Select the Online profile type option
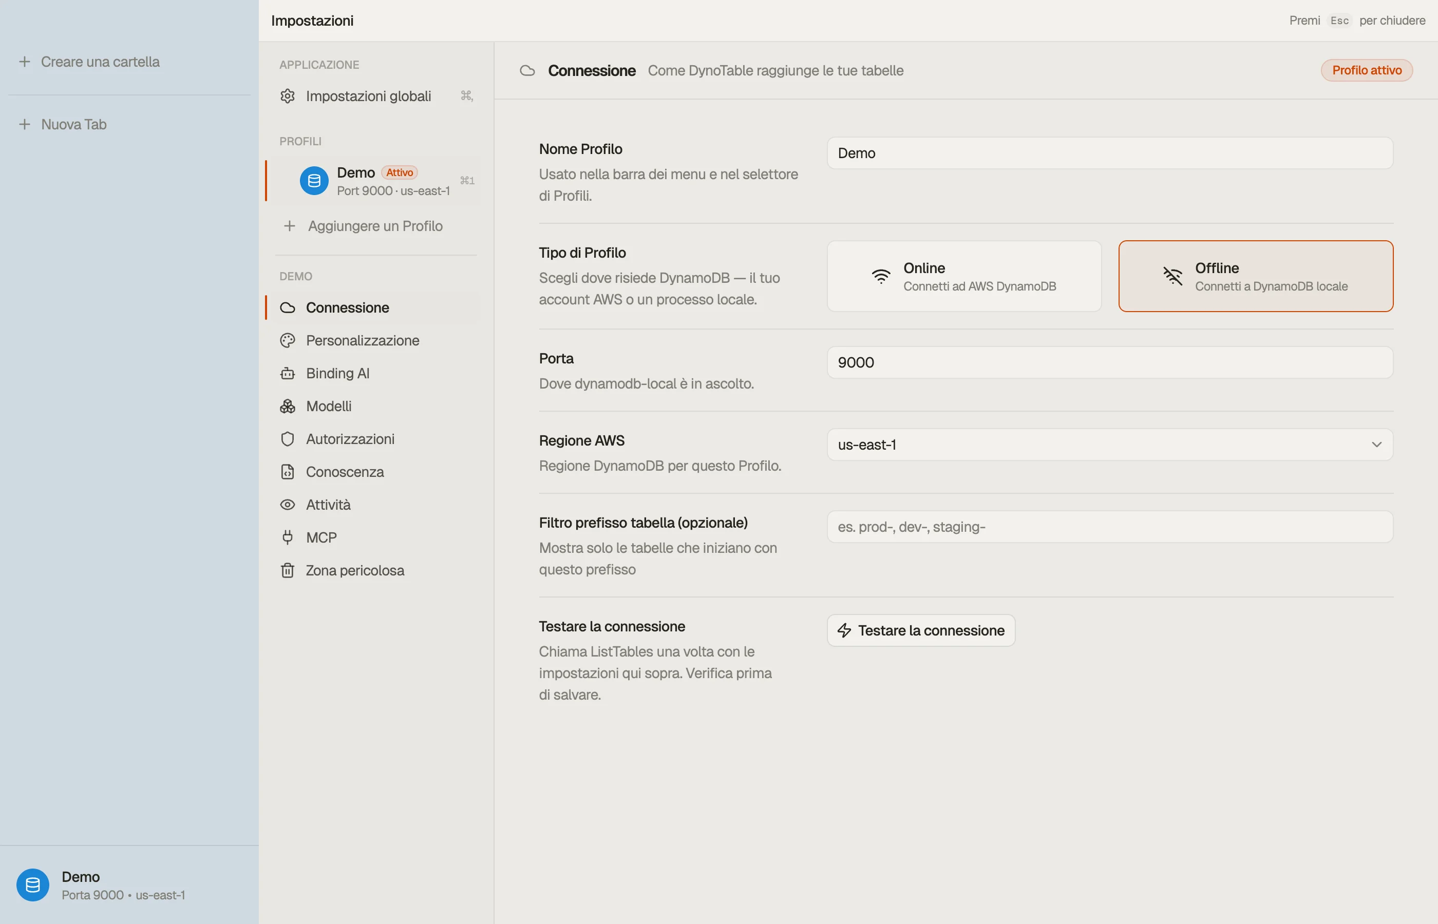Image resolution: width=1438 pixels, height=924 pixels. click(x=964, y=276)
